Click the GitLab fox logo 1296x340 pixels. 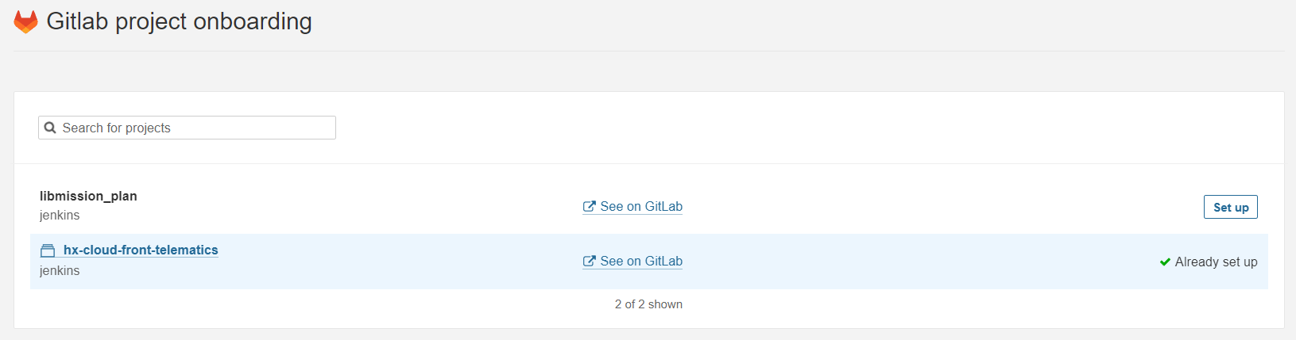click(25, 21)
